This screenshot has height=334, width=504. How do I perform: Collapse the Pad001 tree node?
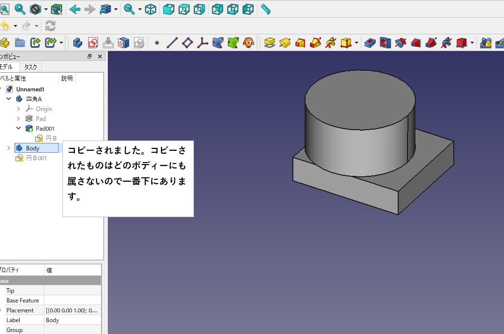click(x=18, y=128)
